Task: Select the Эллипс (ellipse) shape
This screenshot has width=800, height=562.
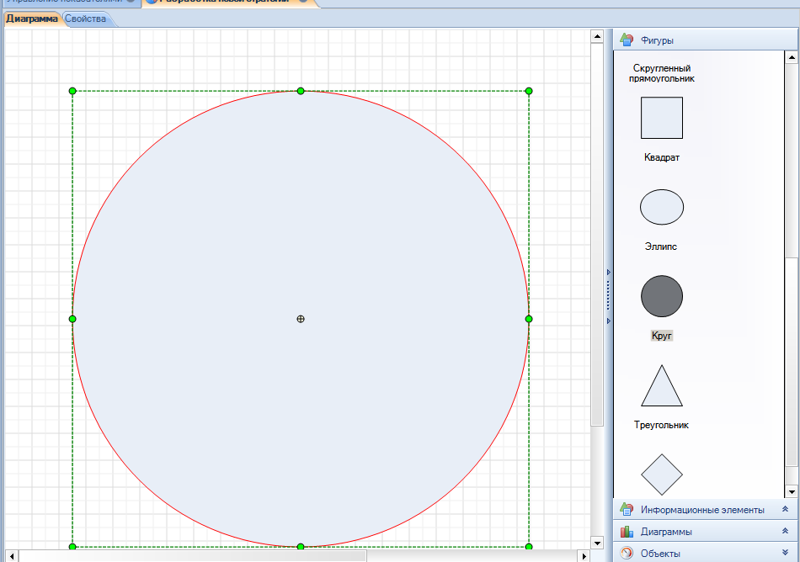Action: pos(662,207)
